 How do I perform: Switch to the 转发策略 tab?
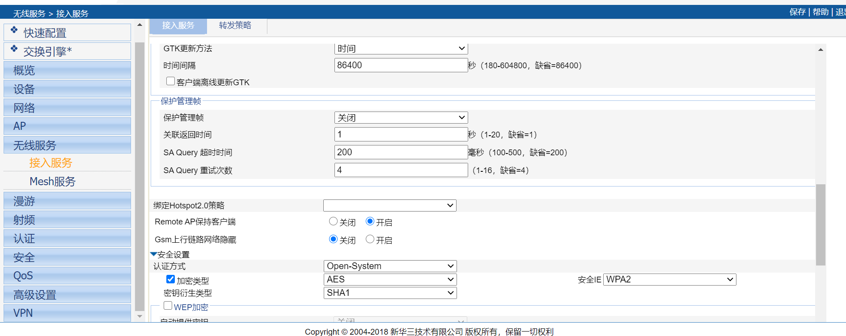[x=235, y=25]
